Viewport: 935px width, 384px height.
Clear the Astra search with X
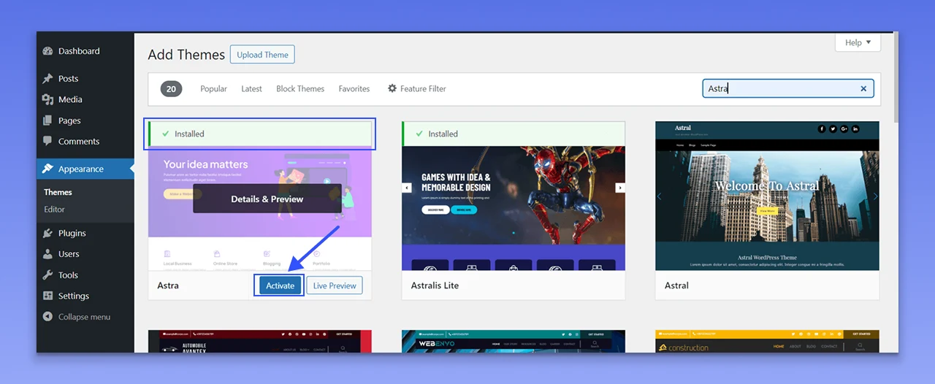(863, 88)
